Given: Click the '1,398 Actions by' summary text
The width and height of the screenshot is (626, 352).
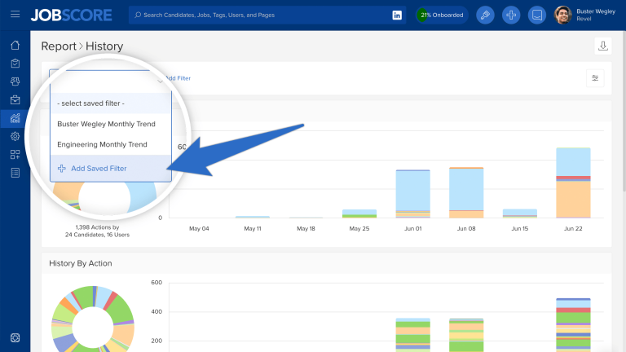Looking at the screenshot, I should click(x=98, y=227).
